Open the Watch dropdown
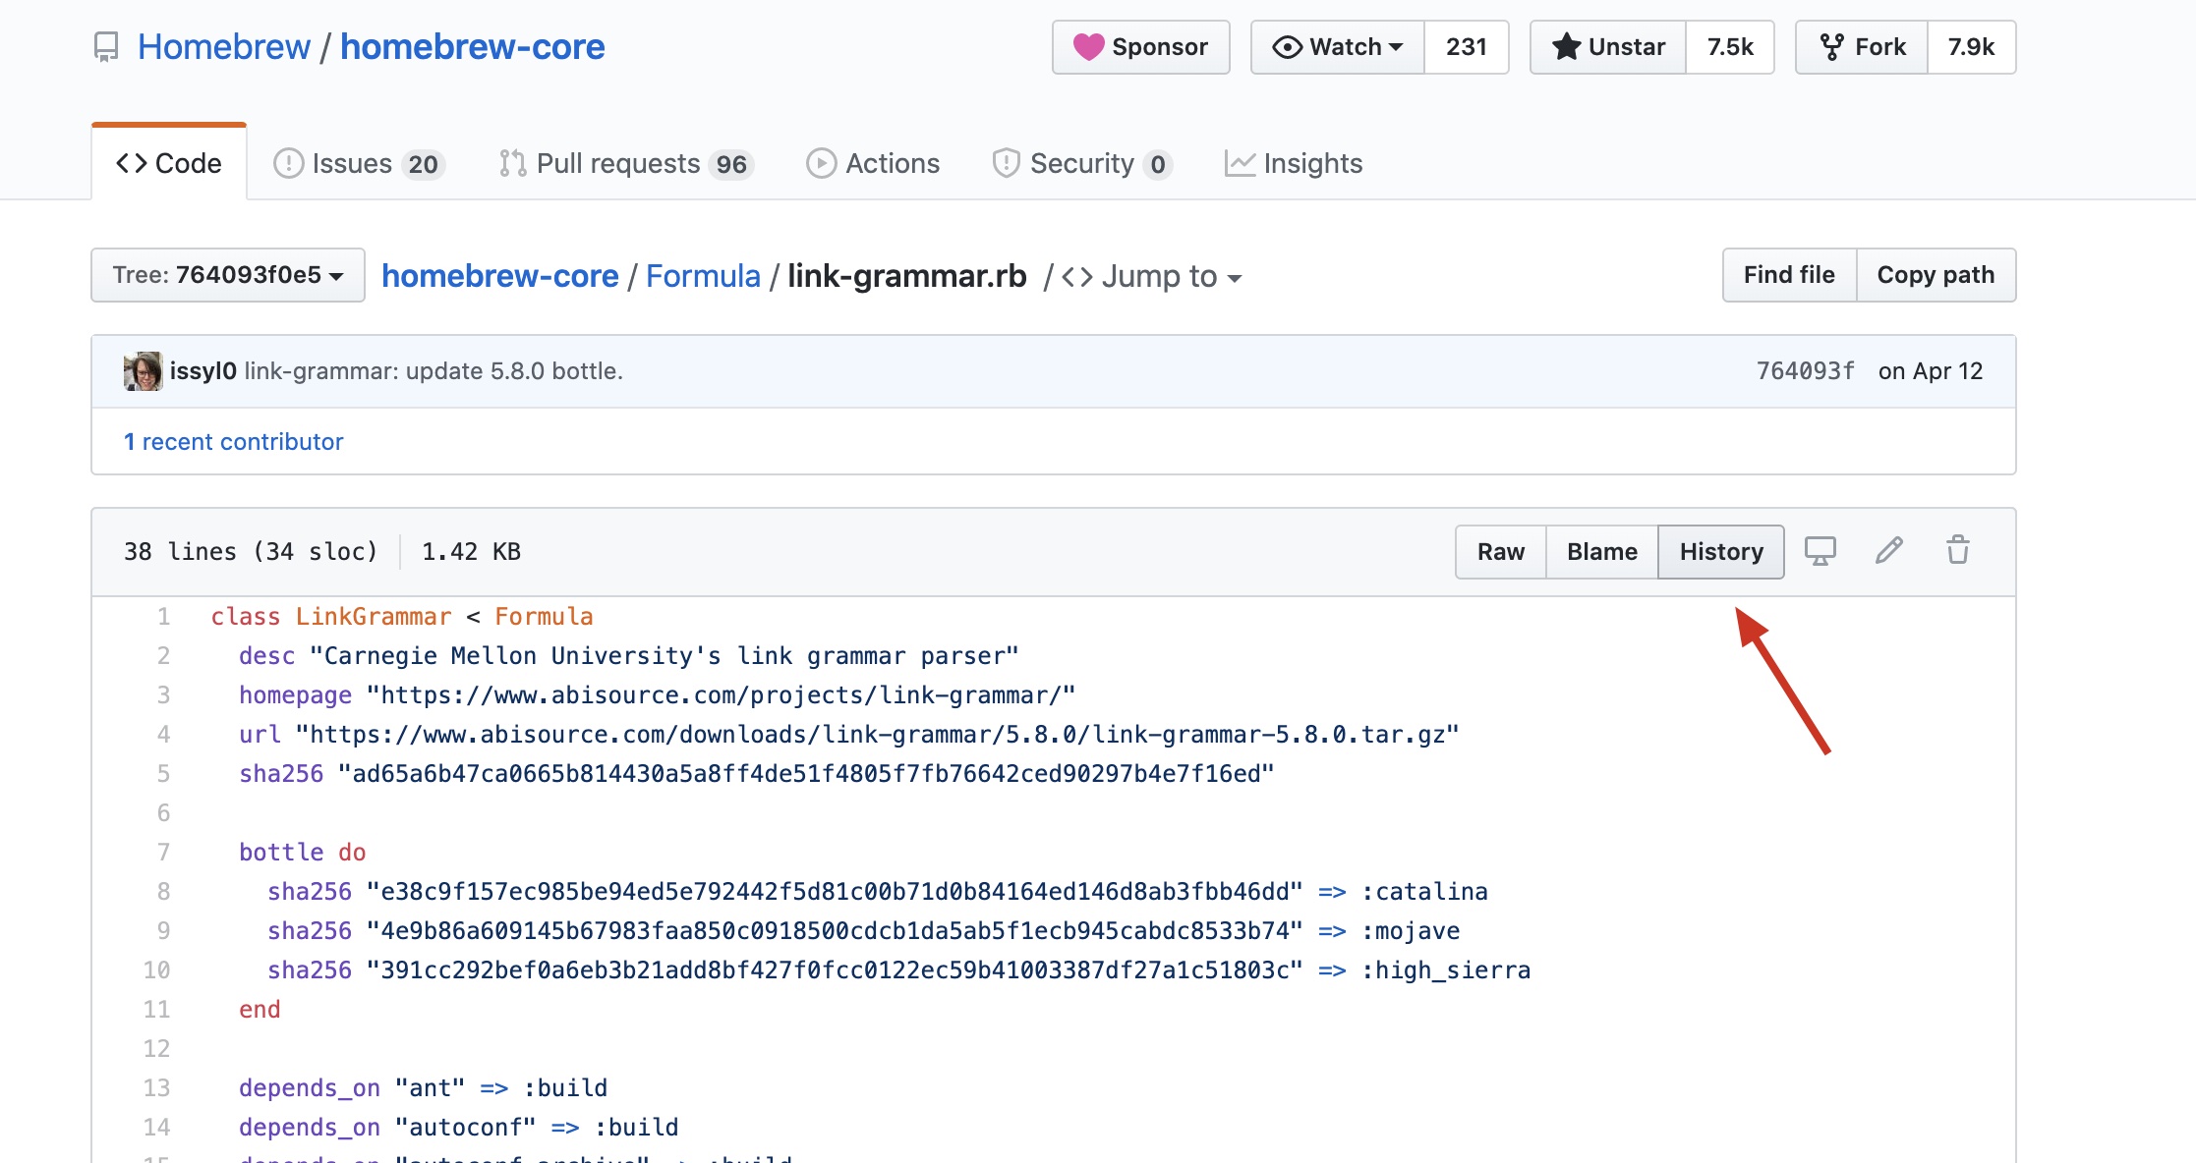 (1337, 47)
